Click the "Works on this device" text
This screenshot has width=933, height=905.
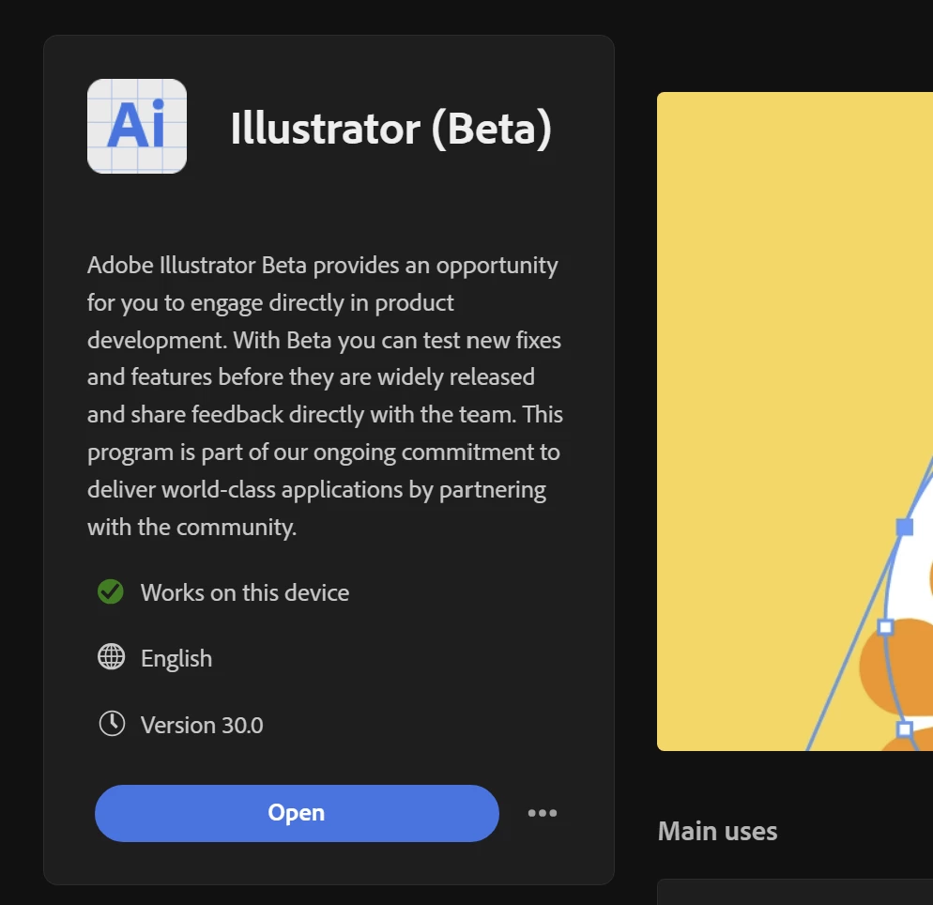point(245,592)
